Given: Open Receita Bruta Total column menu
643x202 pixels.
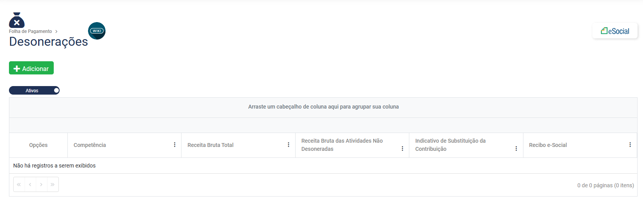Looking at the screenshot, I should tap(289, 145).
